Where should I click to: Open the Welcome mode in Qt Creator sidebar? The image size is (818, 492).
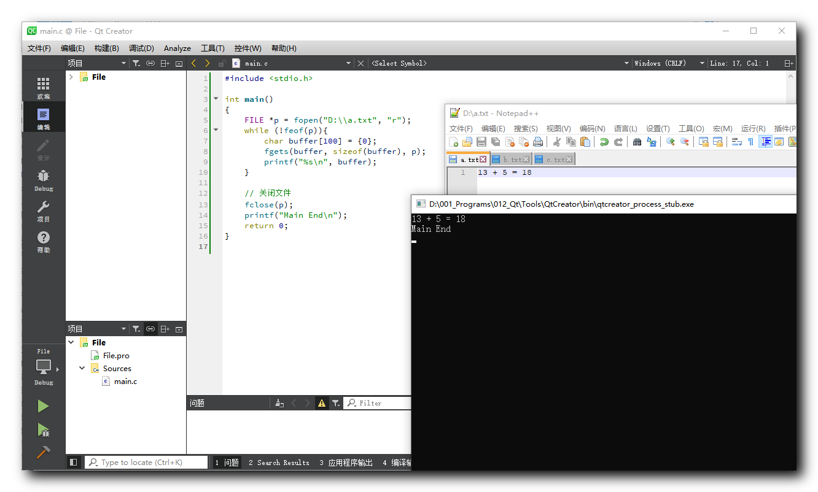43,88
